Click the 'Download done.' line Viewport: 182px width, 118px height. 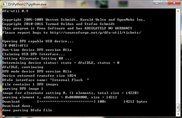(x=17, y=106)
